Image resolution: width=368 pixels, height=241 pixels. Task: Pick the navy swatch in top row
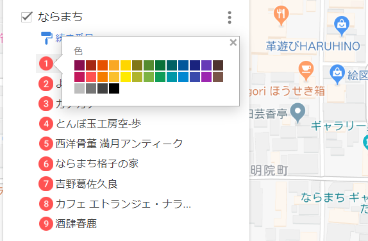tap(195, 65)
